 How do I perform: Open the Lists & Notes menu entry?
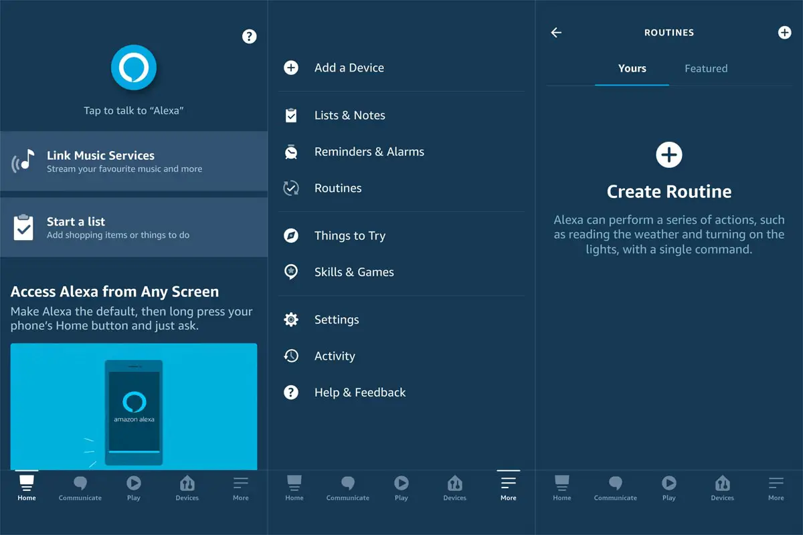click(x=401, y=115)
